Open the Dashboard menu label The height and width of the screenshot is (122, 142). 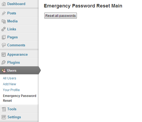pos(16,4)
